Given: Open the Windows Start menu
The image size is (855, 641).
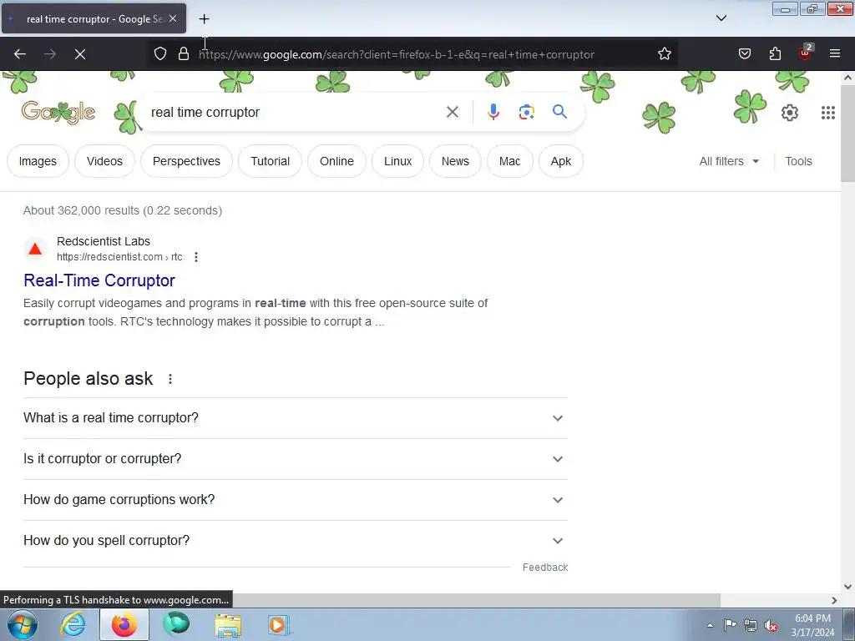Looking at the screenshot, I should point(23,624).
